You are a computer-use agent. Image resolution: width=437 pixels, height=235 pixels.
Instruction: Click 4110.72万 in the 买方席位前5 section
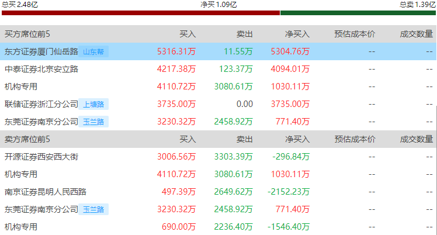click(x=176, y=87)
